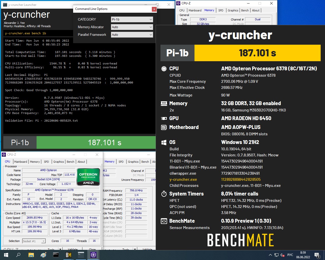The height and width of the screenshot is (260, 325).
Task: Open Bench tab in middle CPU-Z window
Action: tap(145, 162)
